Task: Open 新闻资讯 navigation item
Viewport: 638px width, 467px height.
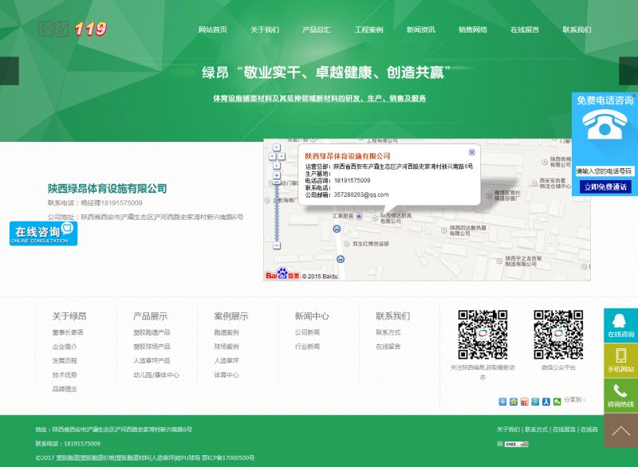Action: (421, 29)
